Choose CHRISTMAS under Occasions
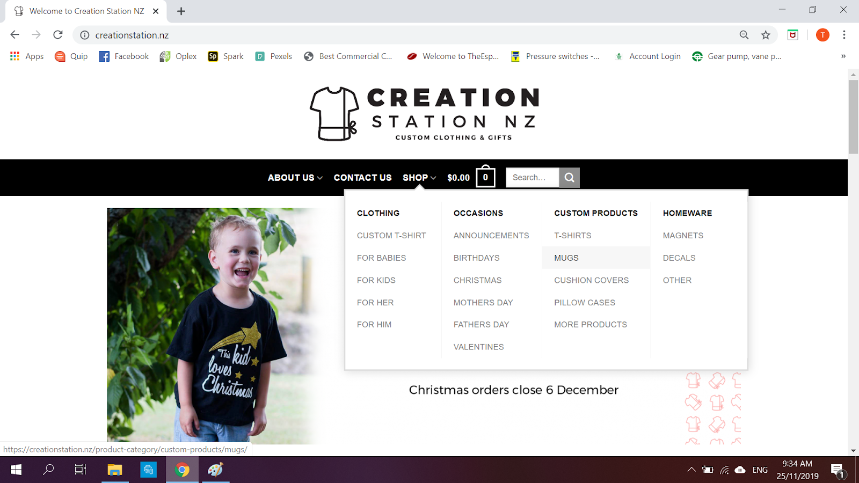The height and width of the screenshot is (483, 859). [477, 280]
